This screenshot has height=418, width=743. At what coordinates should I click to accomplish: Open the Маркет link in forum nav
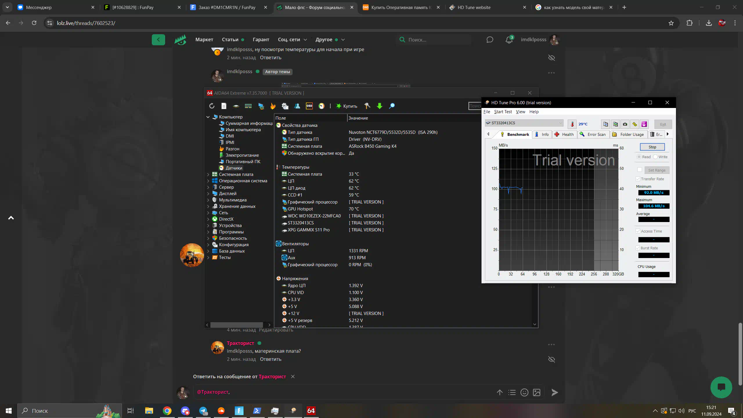(204, 40)
